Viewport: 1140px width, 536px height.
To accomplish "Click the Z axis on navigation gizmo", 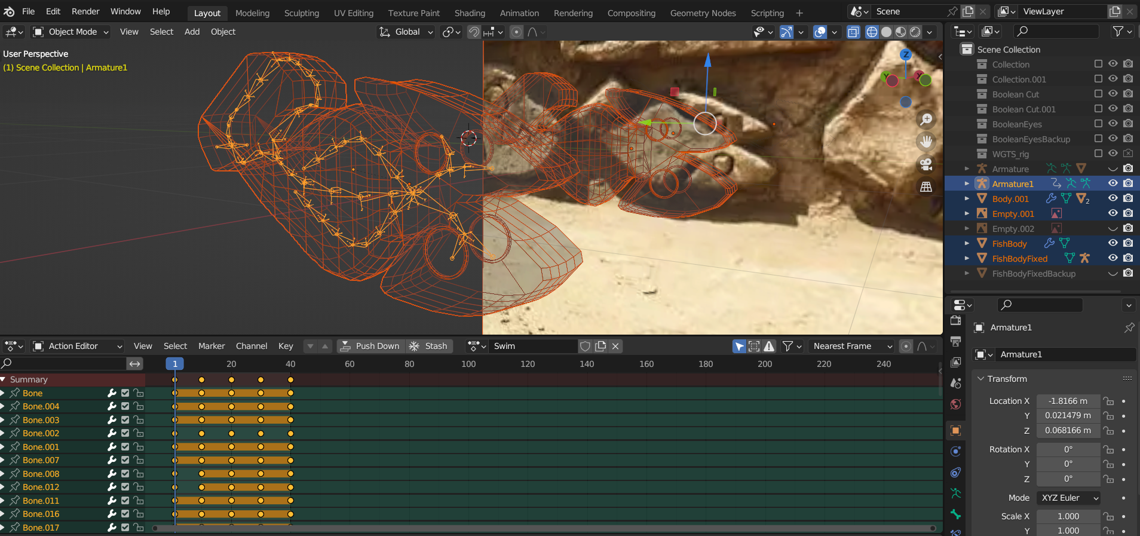I will click(x=906, y=55).
